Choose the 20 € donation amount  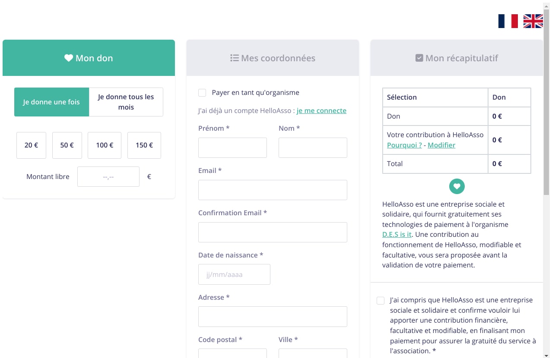[x=31, y=145]
